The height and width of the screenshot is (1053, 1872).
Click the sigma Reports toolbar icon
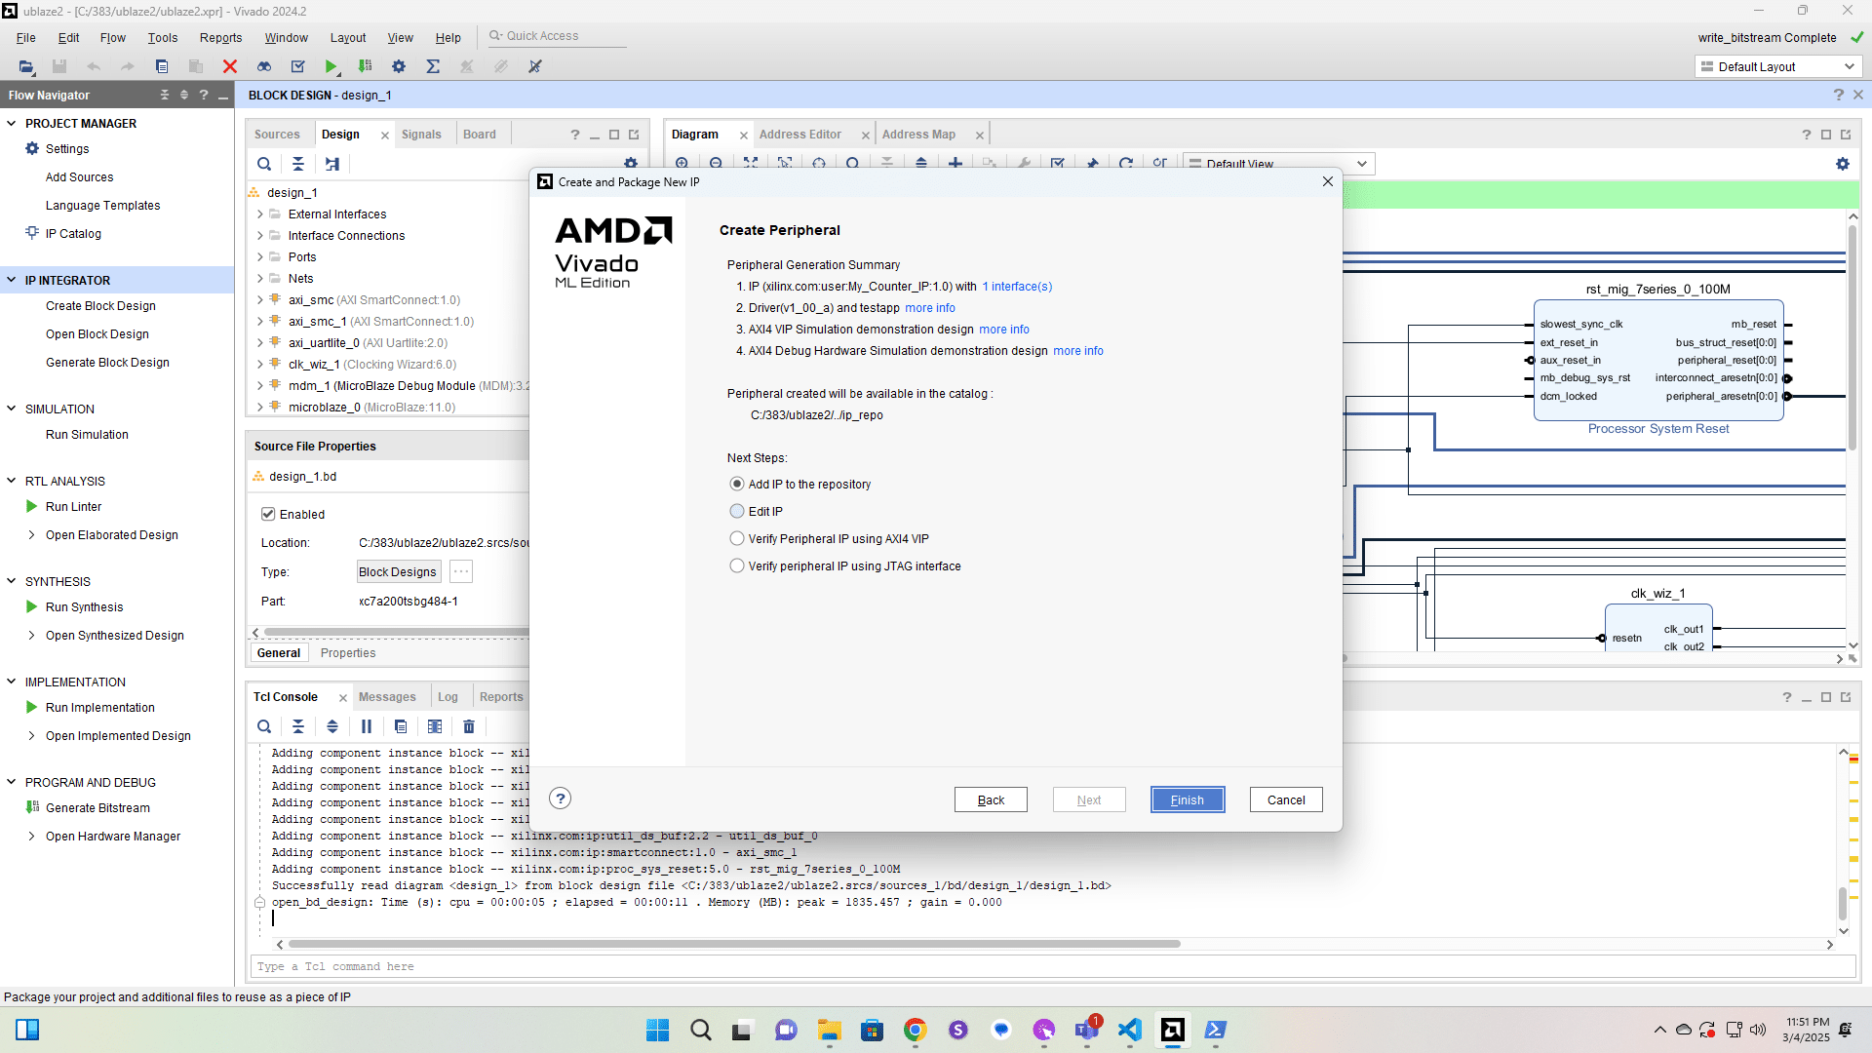(x=433, y=66)
